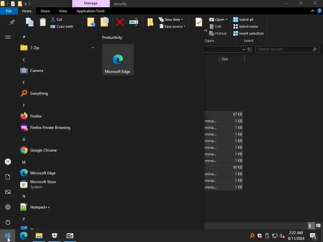Open 7-Zip from the taskbar
The width and height of the screenshot is (323, 242).
click(70, 236)
